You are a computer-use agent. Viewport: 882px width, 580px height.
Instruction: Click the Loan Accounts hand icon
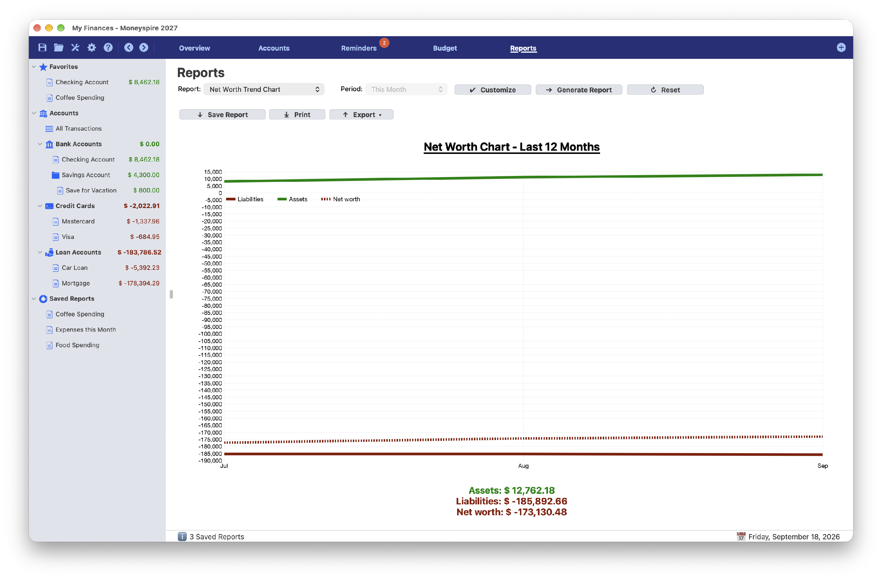[x=49, y=252]
